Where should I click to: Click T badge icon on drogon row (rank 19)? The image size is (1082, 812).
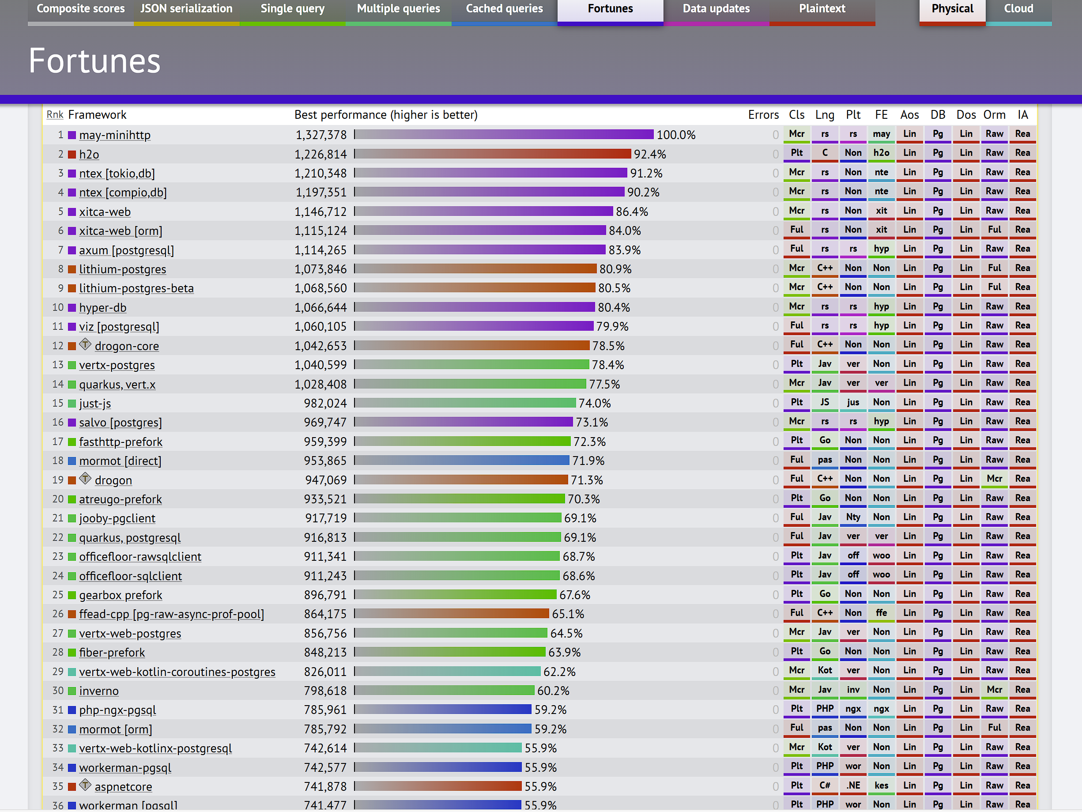[x=86, y=478]
